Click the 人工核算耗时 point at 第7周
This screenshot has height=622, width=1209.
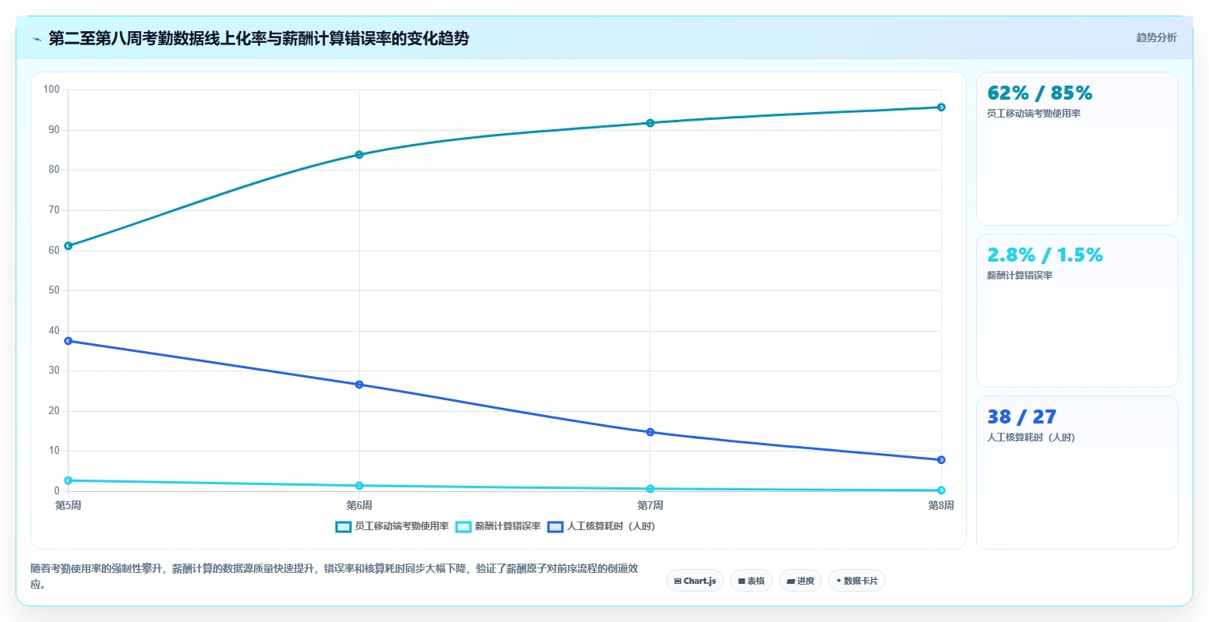[650, 432]
